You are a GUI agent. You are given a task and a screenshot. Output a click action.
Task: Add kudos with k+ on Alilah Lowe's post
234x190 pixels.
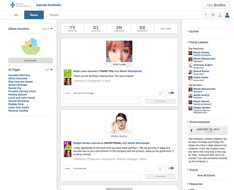click(x=161, y=93)
